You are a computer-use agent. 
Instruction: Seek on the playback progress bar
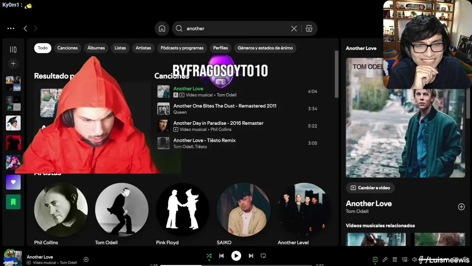(237, 265)
